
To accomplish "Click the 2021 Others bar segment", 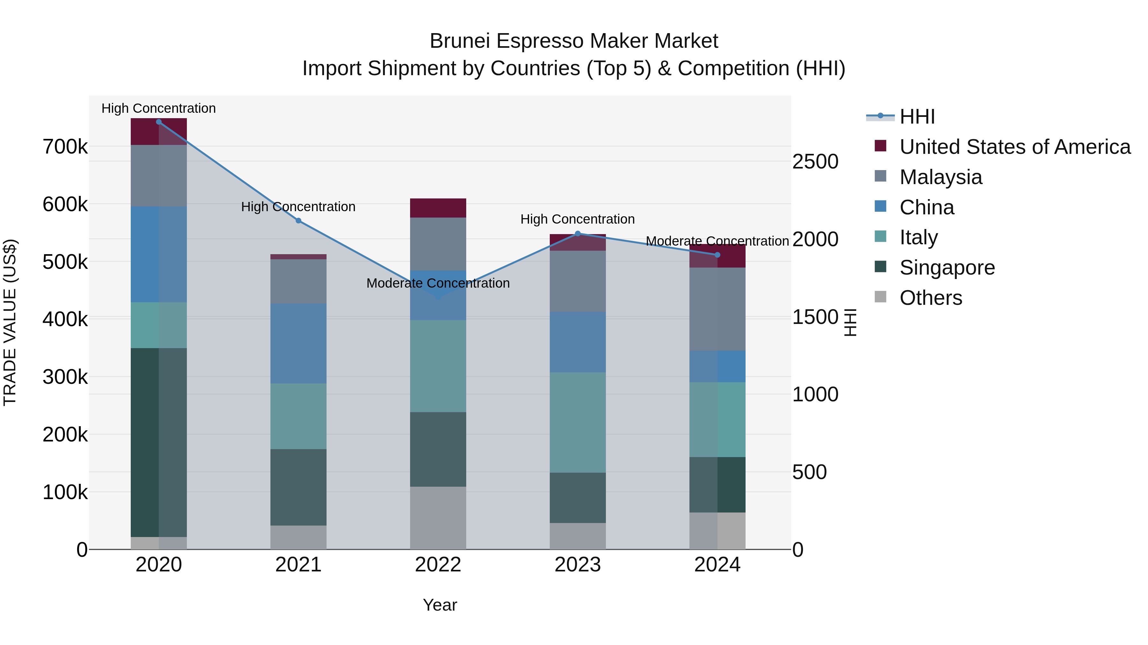I will coord(298,537).
